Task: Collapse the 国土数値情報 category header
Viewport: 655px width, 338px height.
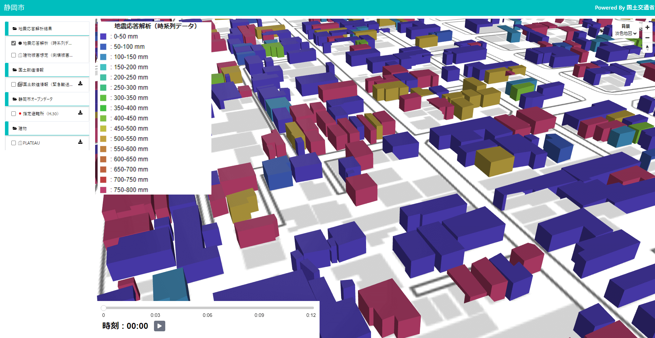Action: 48,70
